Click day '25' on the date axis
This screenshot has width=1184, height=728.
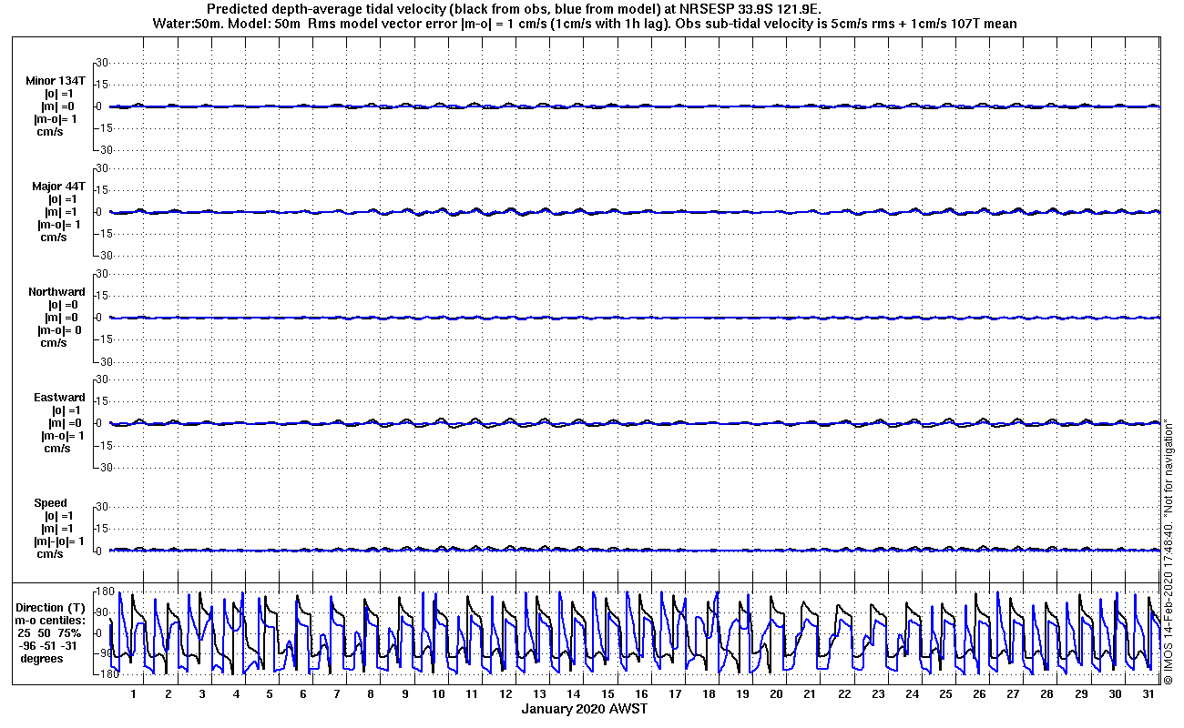(945, 694)
